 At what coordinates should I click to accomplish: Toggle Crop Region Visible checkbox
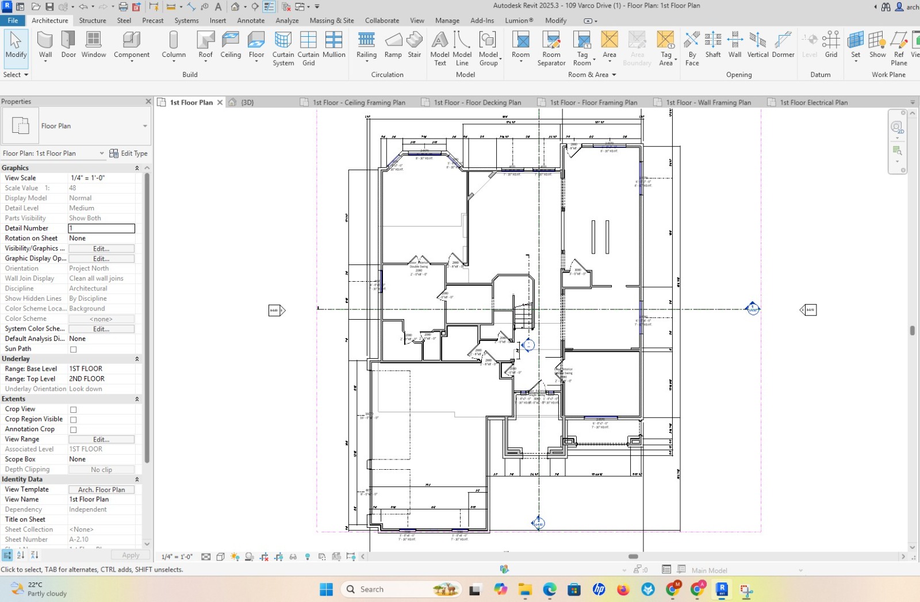(73, 420)
